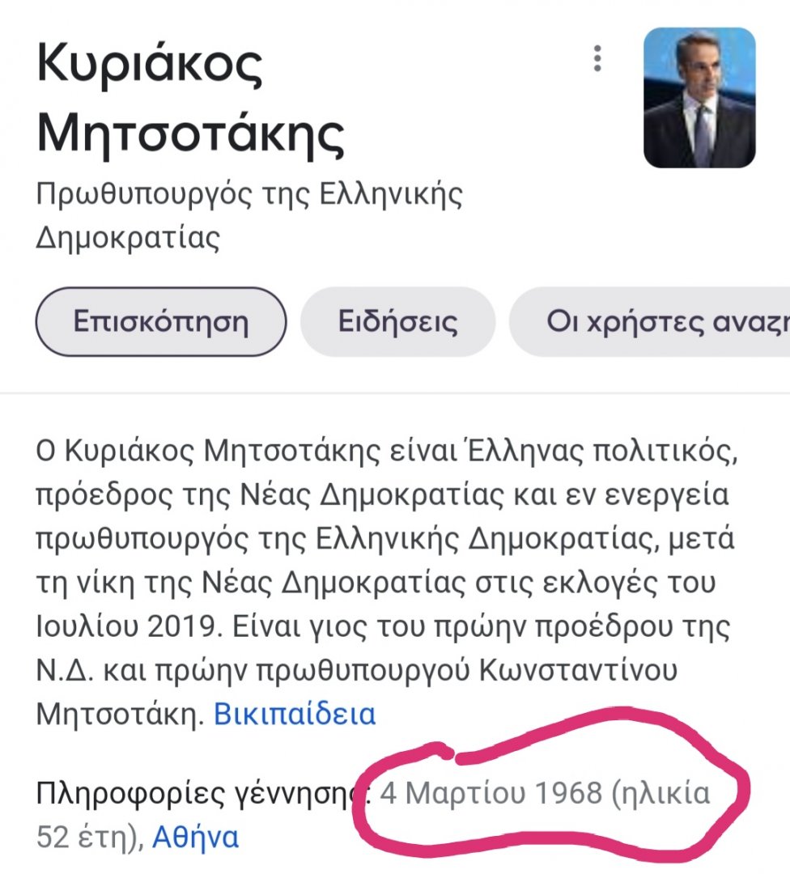Switch to the Ειδήσεις tab
The image size is (790, 874).
(397, 322)
